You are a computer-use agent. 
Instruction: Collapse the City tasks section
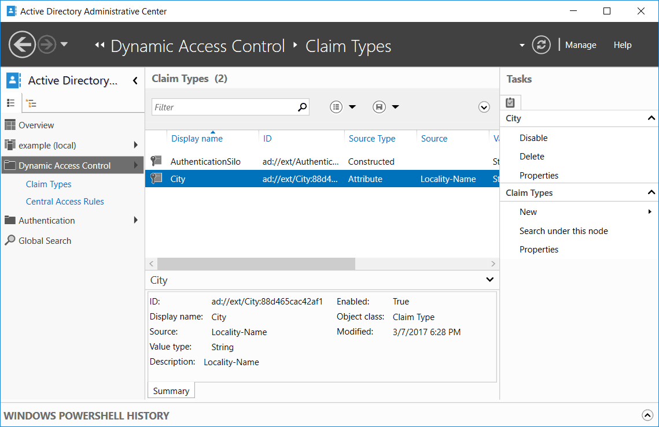pos(651,118)
